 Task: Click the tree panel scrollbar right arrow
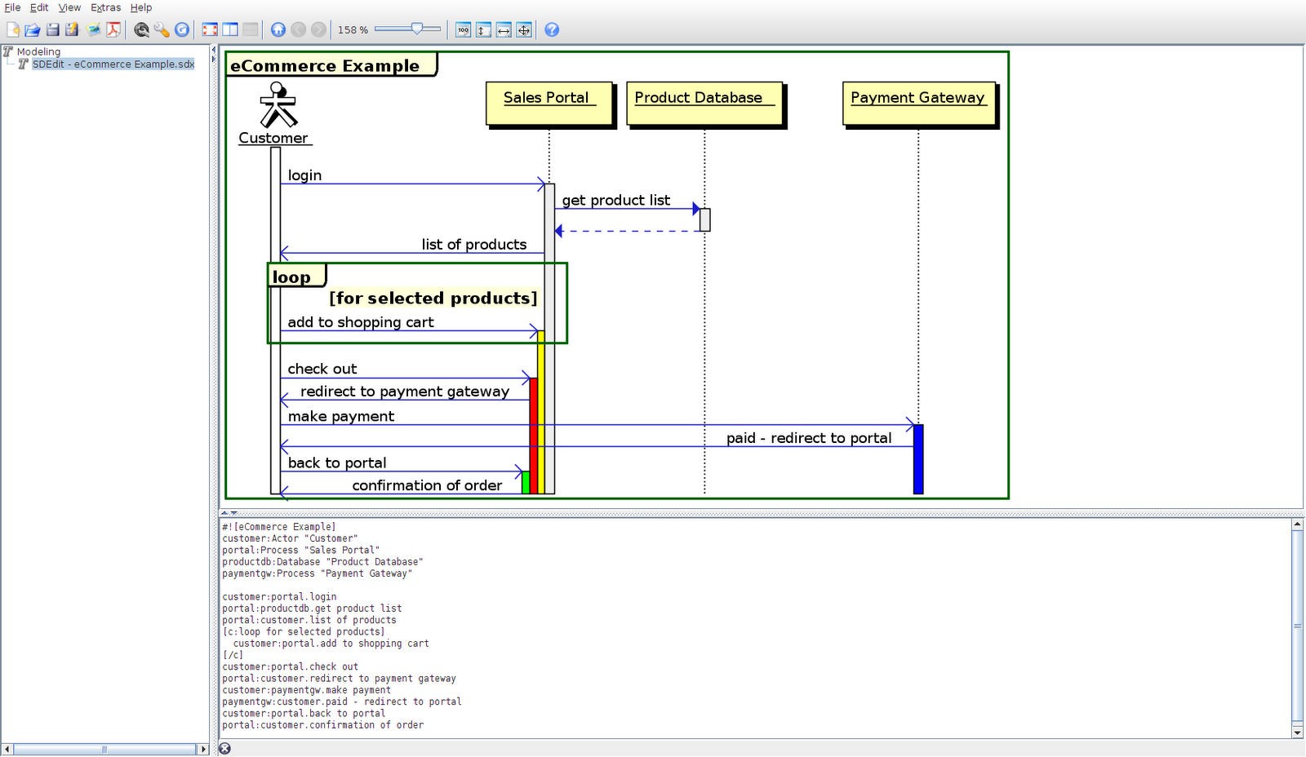click(204, 749)
